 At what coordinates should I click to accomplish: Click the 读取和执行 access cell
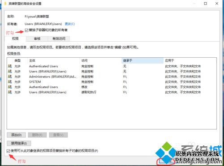click(x=89, y=92)
